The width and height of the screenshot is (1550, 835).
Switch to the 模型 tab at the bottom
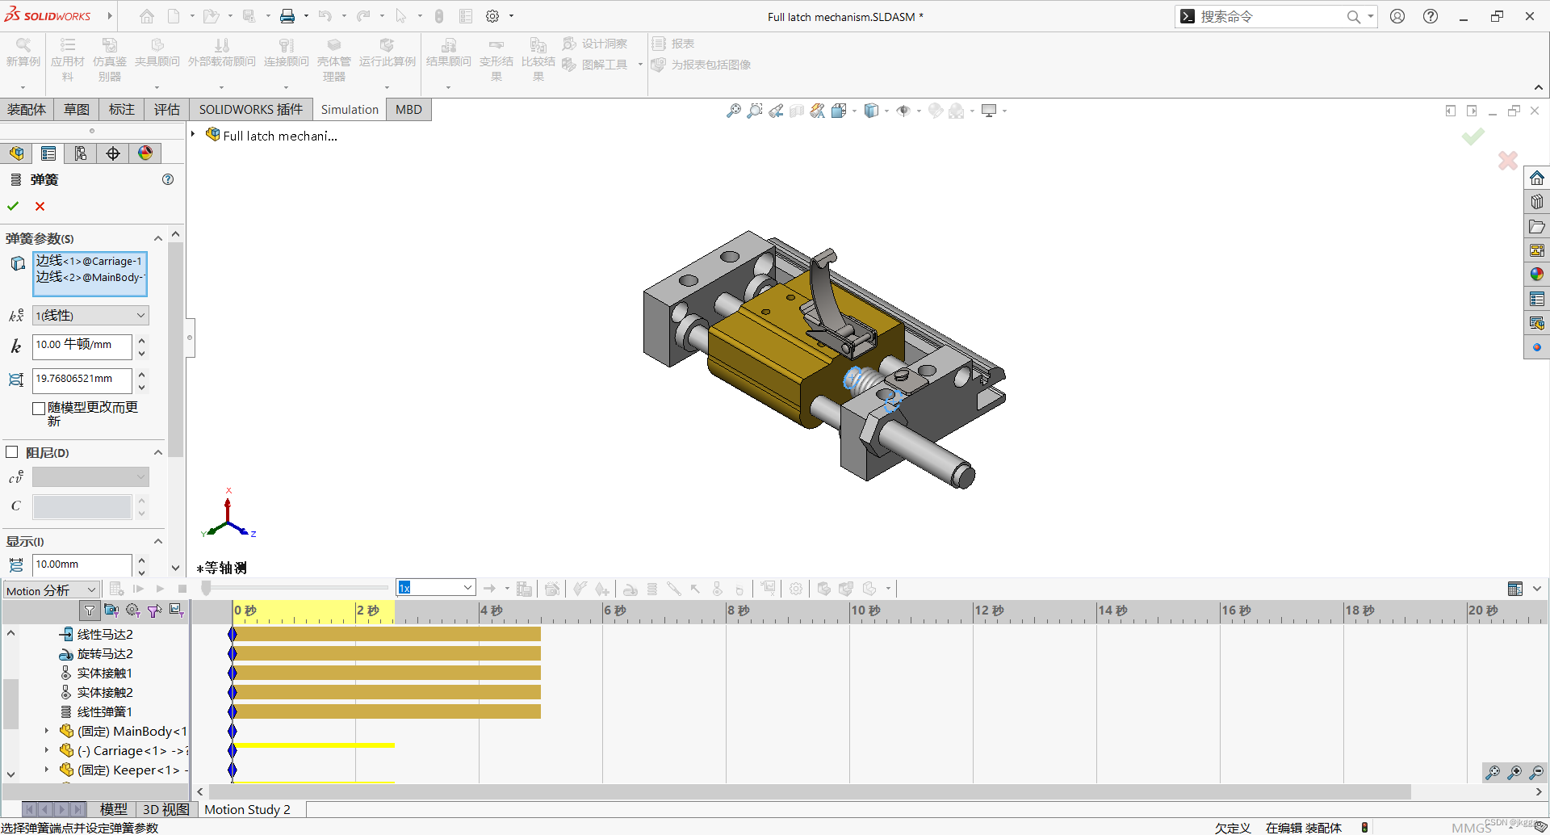pos(114,808)
